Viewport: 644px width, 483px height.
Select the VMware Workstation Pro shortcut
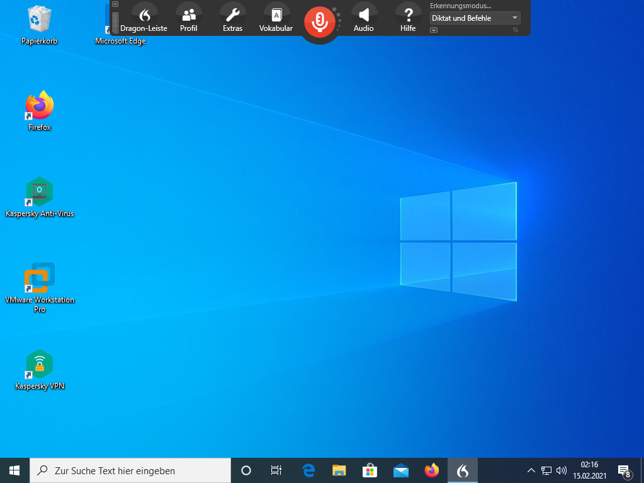(40, 279)
